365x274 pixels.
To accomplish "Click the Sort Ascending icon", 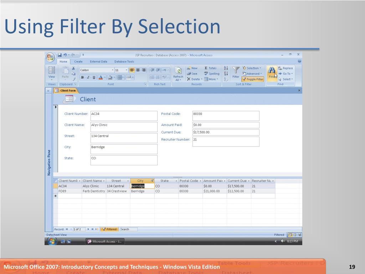I will click(226, 68).
